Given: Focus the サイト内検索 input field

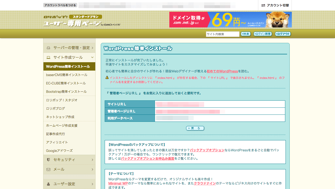Looking at the screenshot, I should pos(223,34).
